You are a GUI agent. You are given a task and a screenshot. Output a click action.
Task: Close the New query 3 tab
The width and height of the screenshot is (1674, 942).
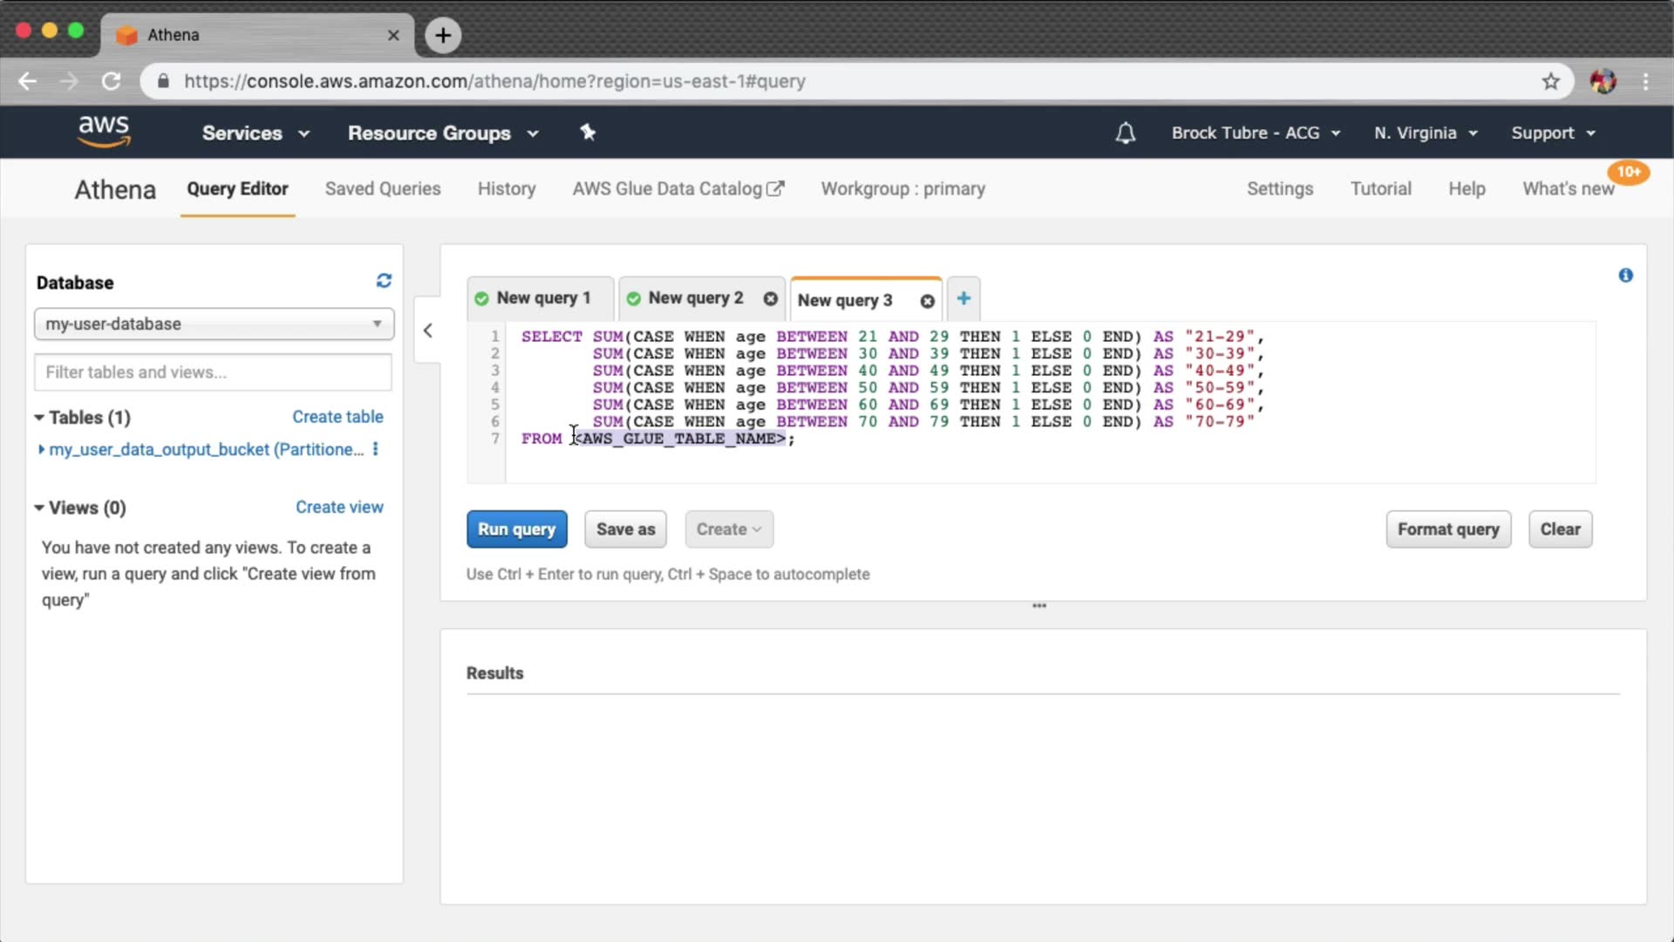click(927, 301)
